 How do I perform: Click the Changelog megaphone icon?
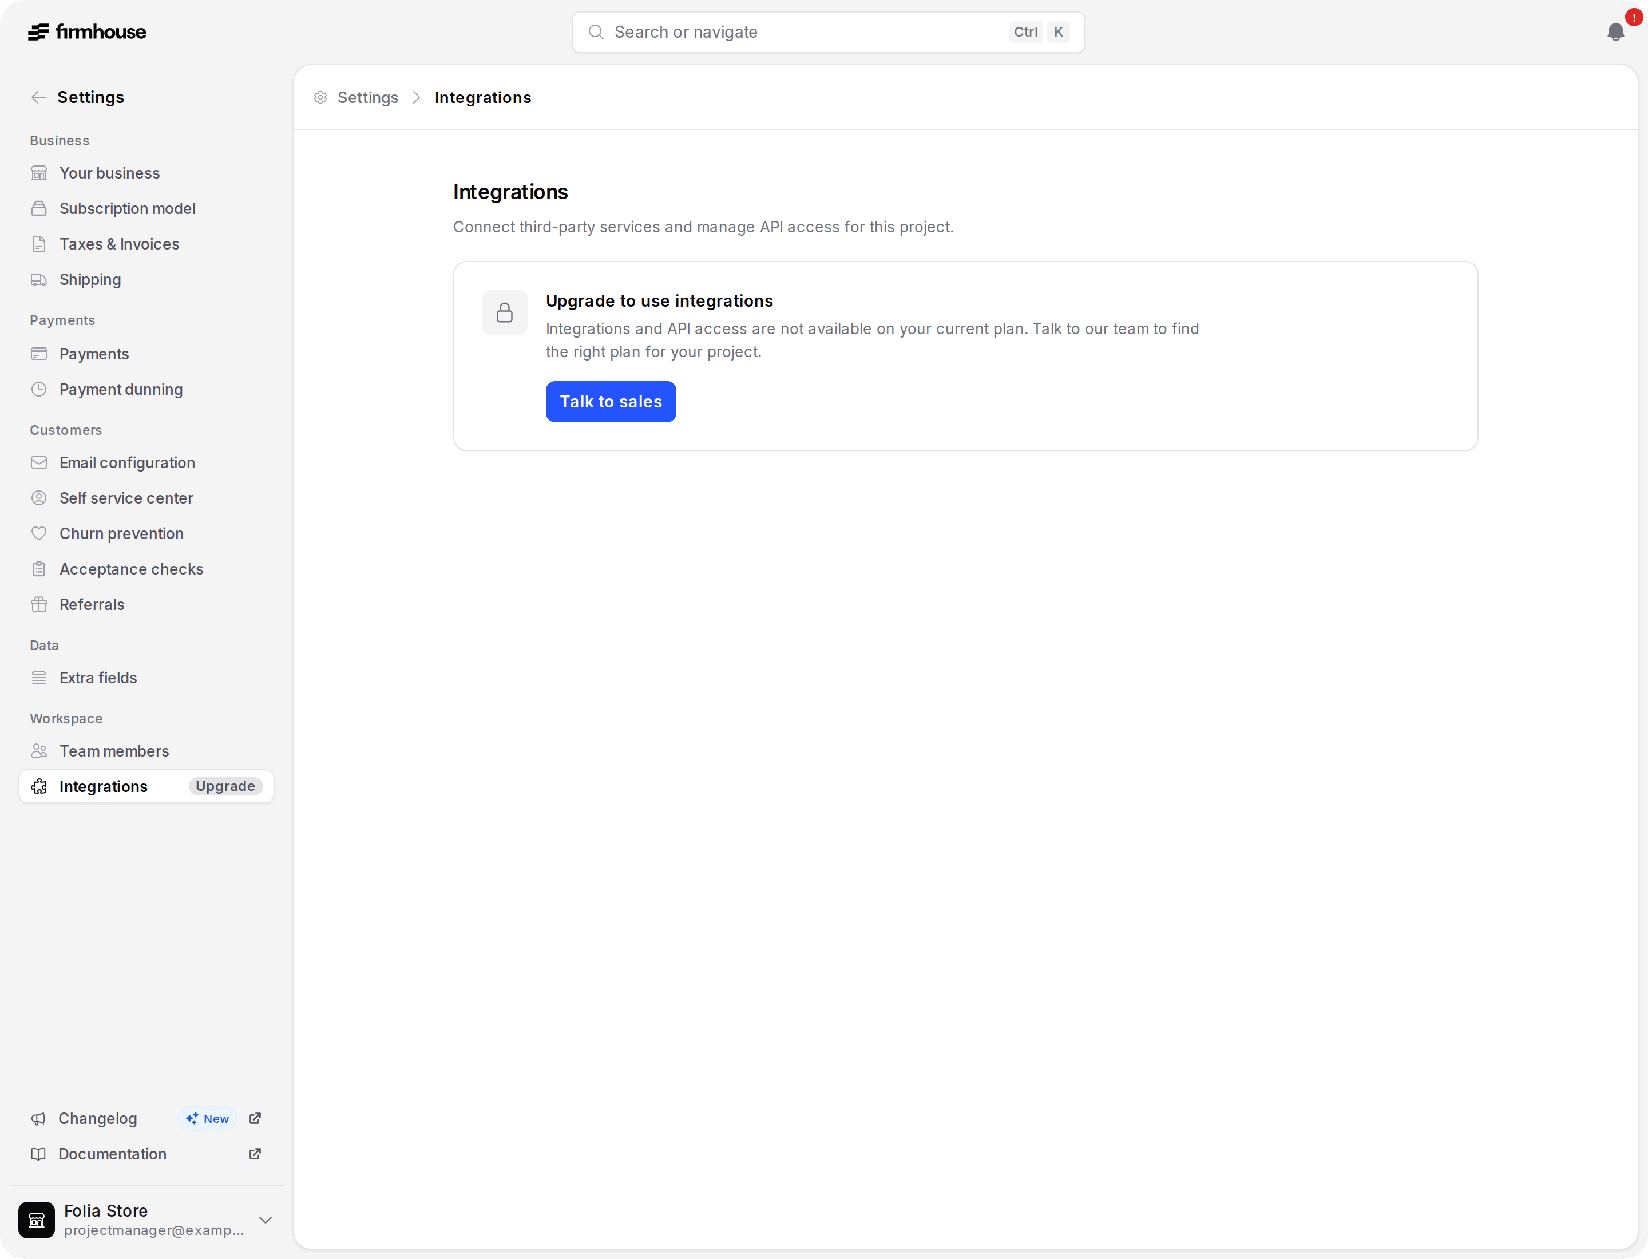click(38, 1119)
